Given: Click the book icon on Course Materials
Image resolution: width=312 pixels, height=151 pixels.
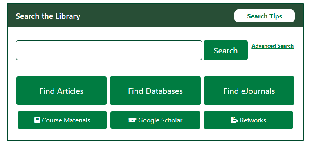Looking at the screenshot, I should (x=37, y=120).
